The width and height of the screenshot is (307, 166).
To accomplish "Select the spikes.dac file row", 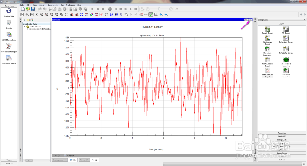I will coord(40,29).
